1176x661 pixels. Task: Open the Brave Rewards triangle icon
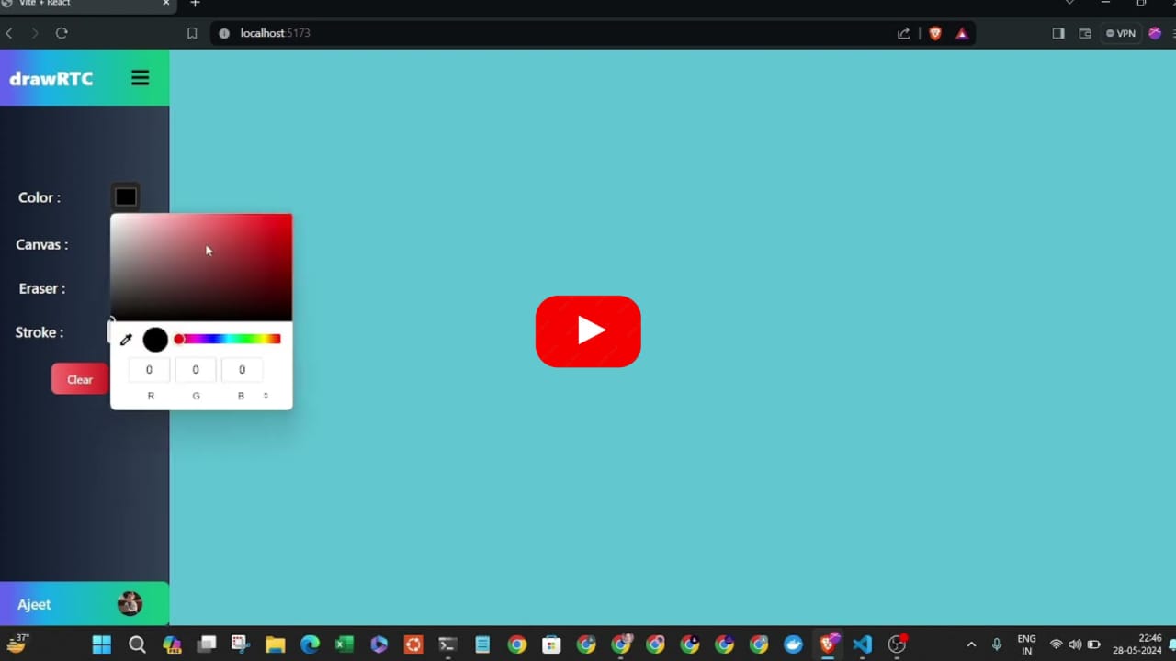[962, 33]
